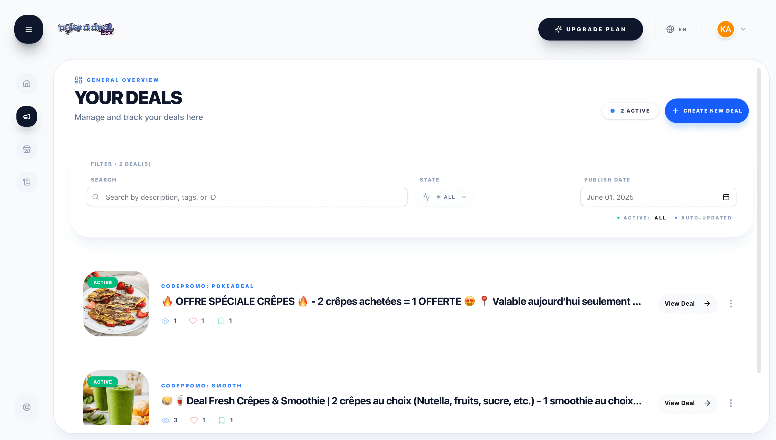Toggle the AUTO-UPDATED filter

706,218
